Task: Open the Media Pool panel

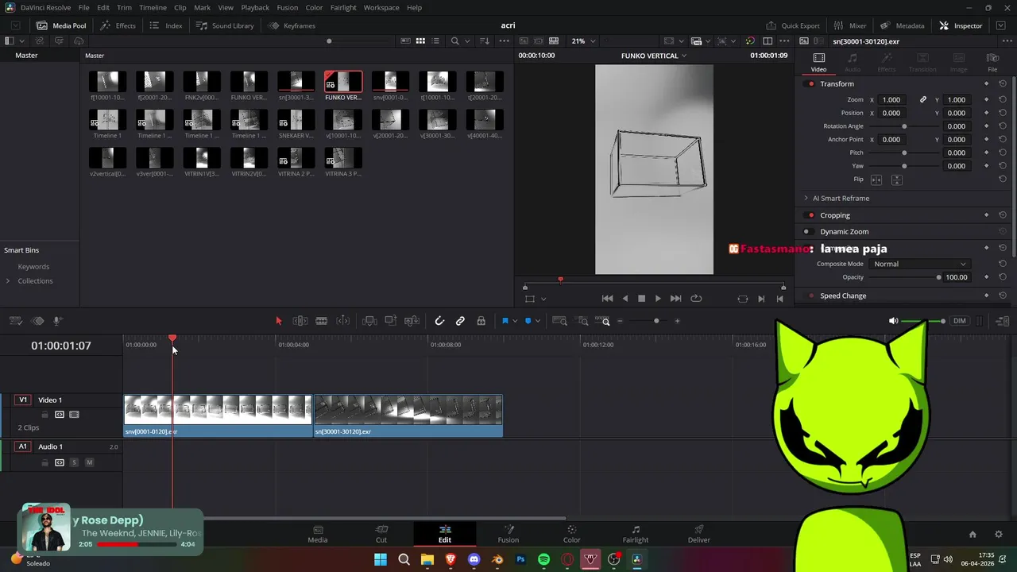Action: tap(62, 25)
